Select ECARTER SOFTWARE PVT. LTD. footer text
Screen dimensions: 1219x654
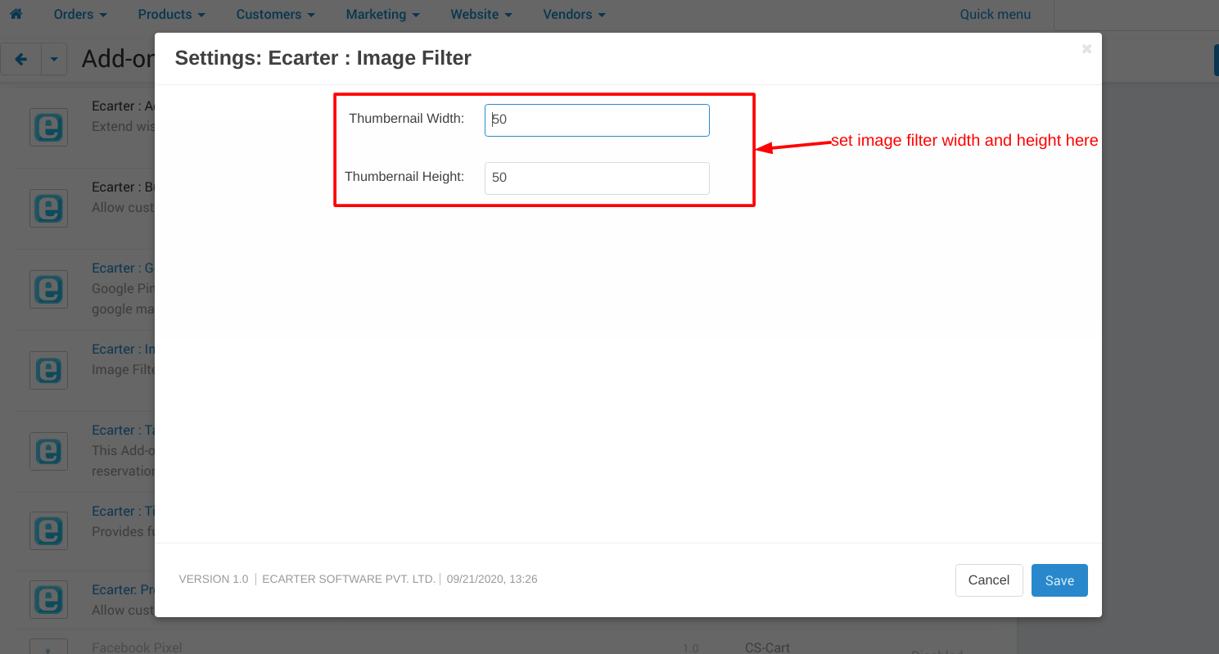tap(349, 580)
